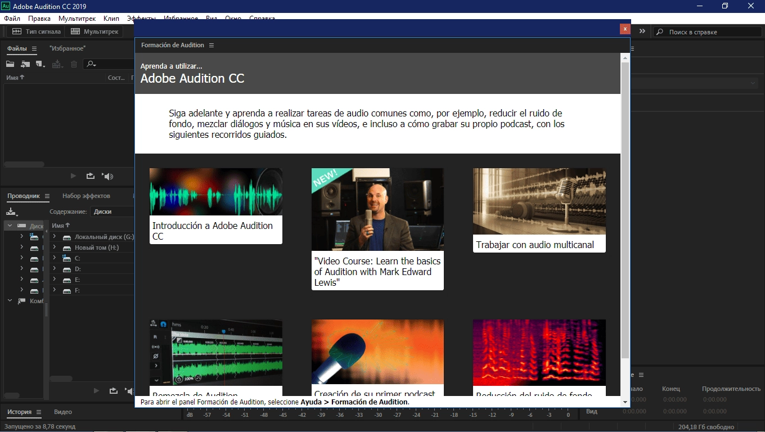Open file icon in Files panel
This screenshot has width=765, height=432.
(x=10, y=64)
